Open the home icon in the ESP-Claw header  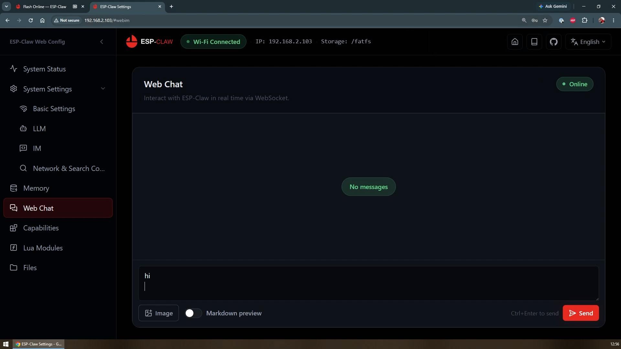click(515, 42)
